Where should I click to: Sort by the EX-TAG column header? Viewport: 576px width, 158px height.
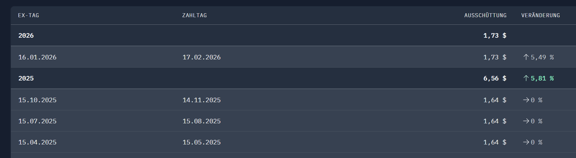tap(28, 15)
